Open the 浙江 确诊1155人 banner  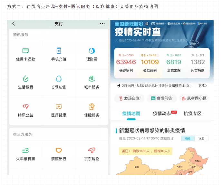146,151
